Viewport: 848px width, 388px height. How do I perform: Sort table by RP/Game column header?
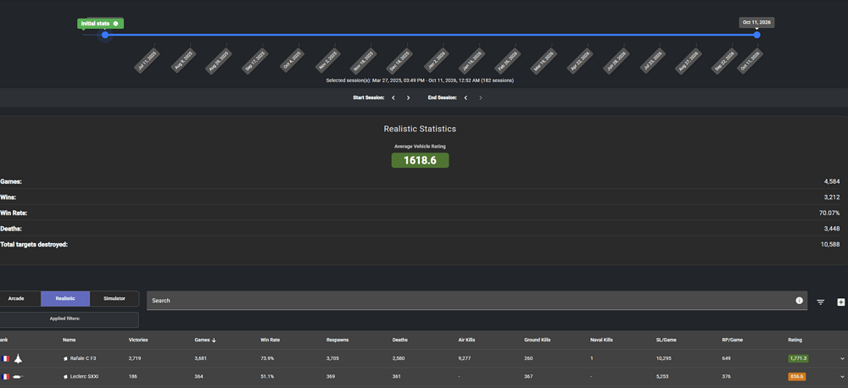(732, 340)
